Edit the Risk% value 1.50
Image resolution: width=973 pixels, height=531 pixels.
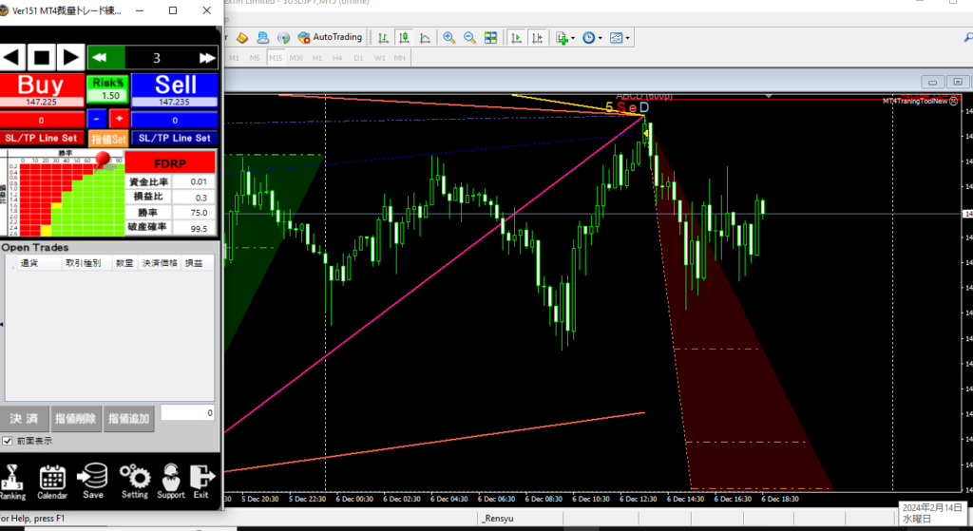pyautogui.click(x=108, y=96)
